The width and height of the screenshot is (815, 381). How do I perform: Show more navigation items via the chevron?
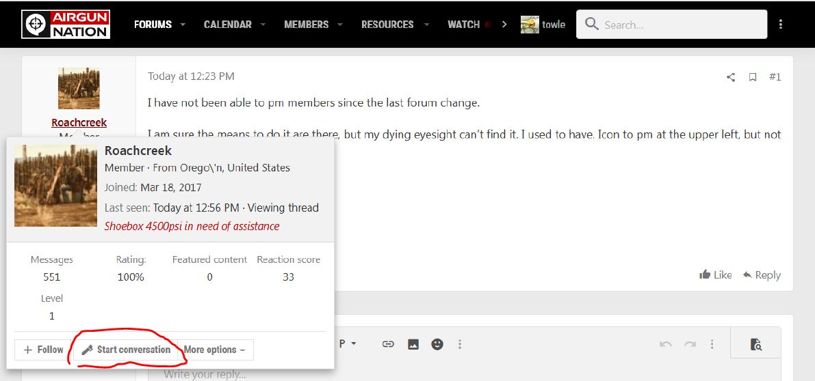504,25
